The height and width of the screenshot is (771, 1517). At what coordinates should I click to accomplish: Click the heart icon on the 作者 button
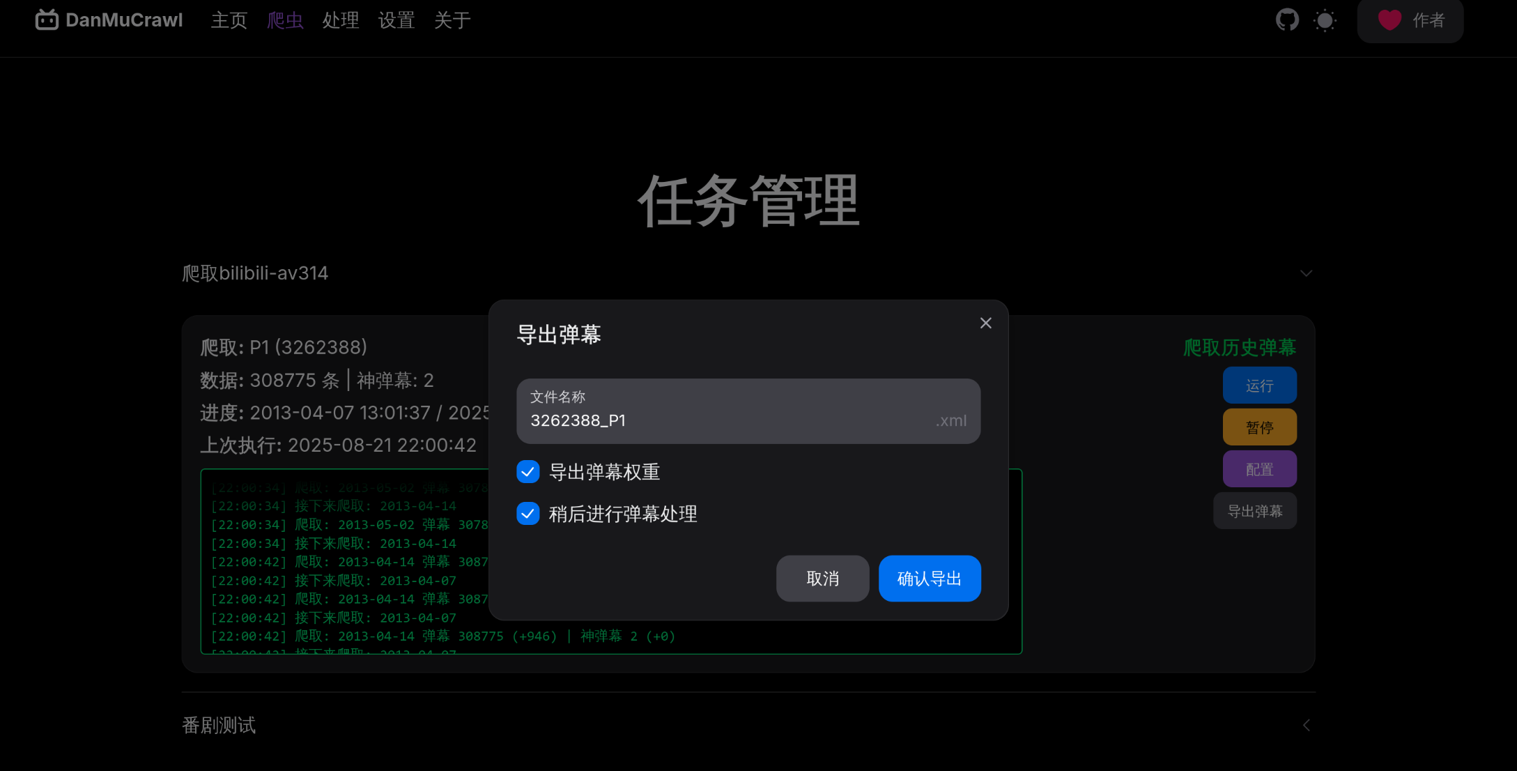coord(1389,20)
